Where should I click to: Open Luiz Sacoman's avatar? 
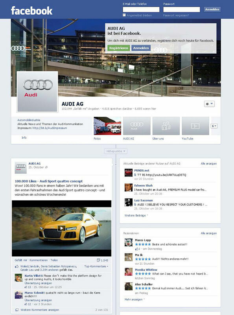129,202
